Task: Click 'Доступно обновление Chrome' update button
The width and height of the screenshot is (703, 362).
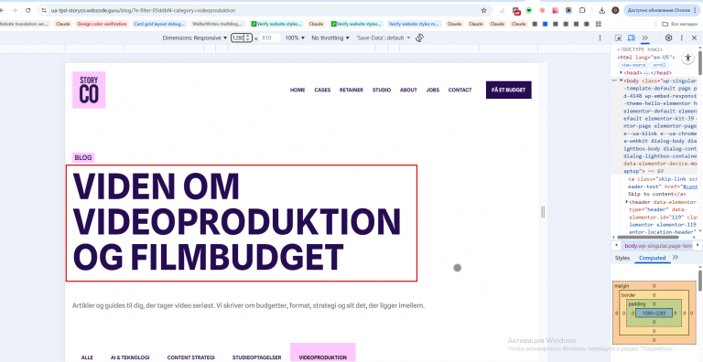Action: coord(662,10)
